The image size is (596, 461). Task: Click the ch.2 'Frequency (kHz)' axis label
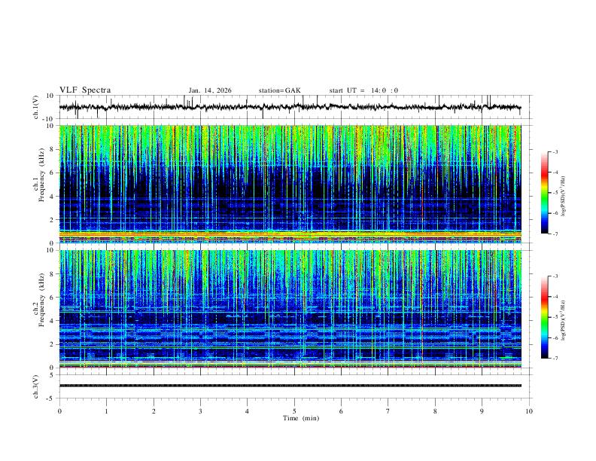(42, 300)
